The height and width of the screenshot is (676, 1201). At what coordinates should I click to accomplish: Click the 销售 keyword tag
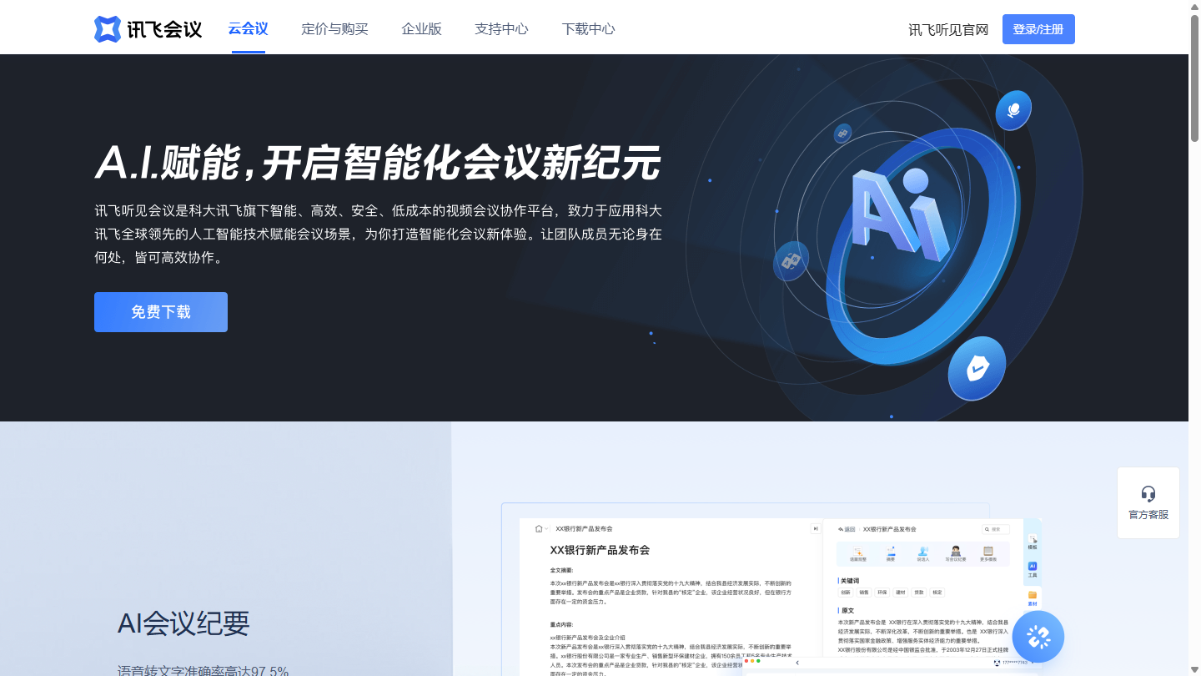(864, 593)
